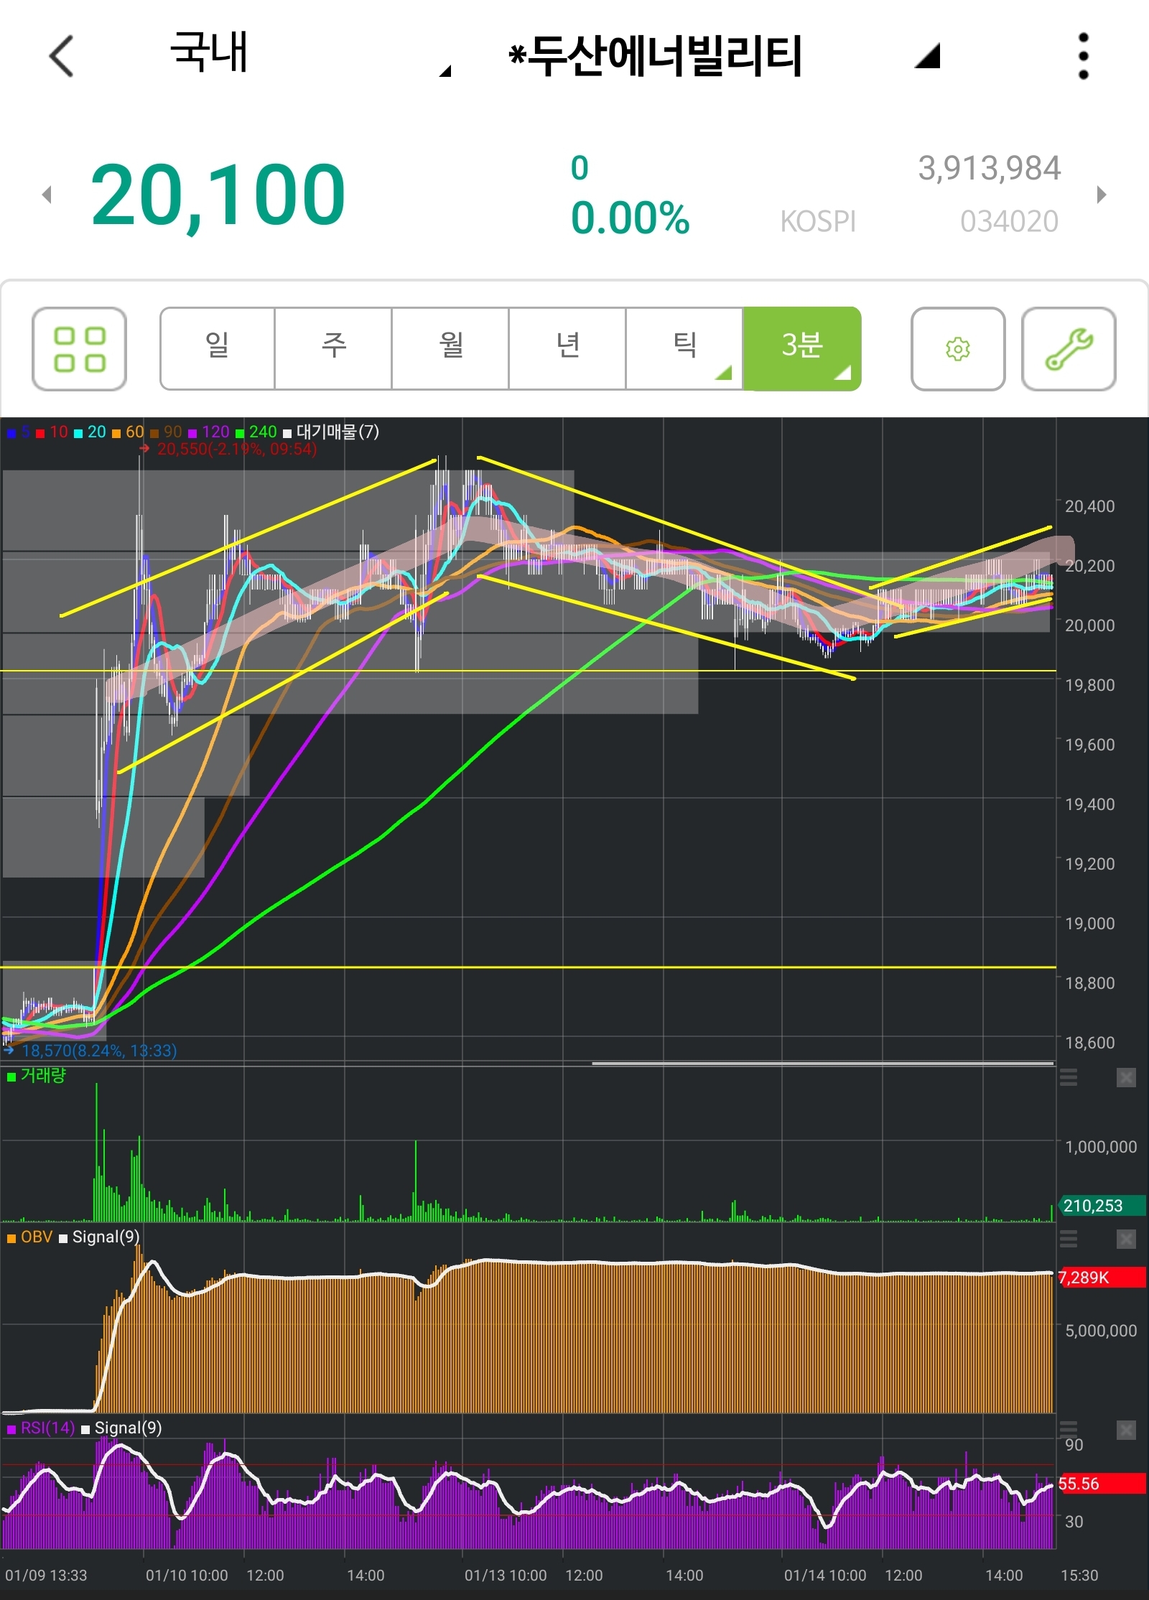Tap the *두산에너빌리티 stock name
1149x1600 pixels.
coord(655,56)
